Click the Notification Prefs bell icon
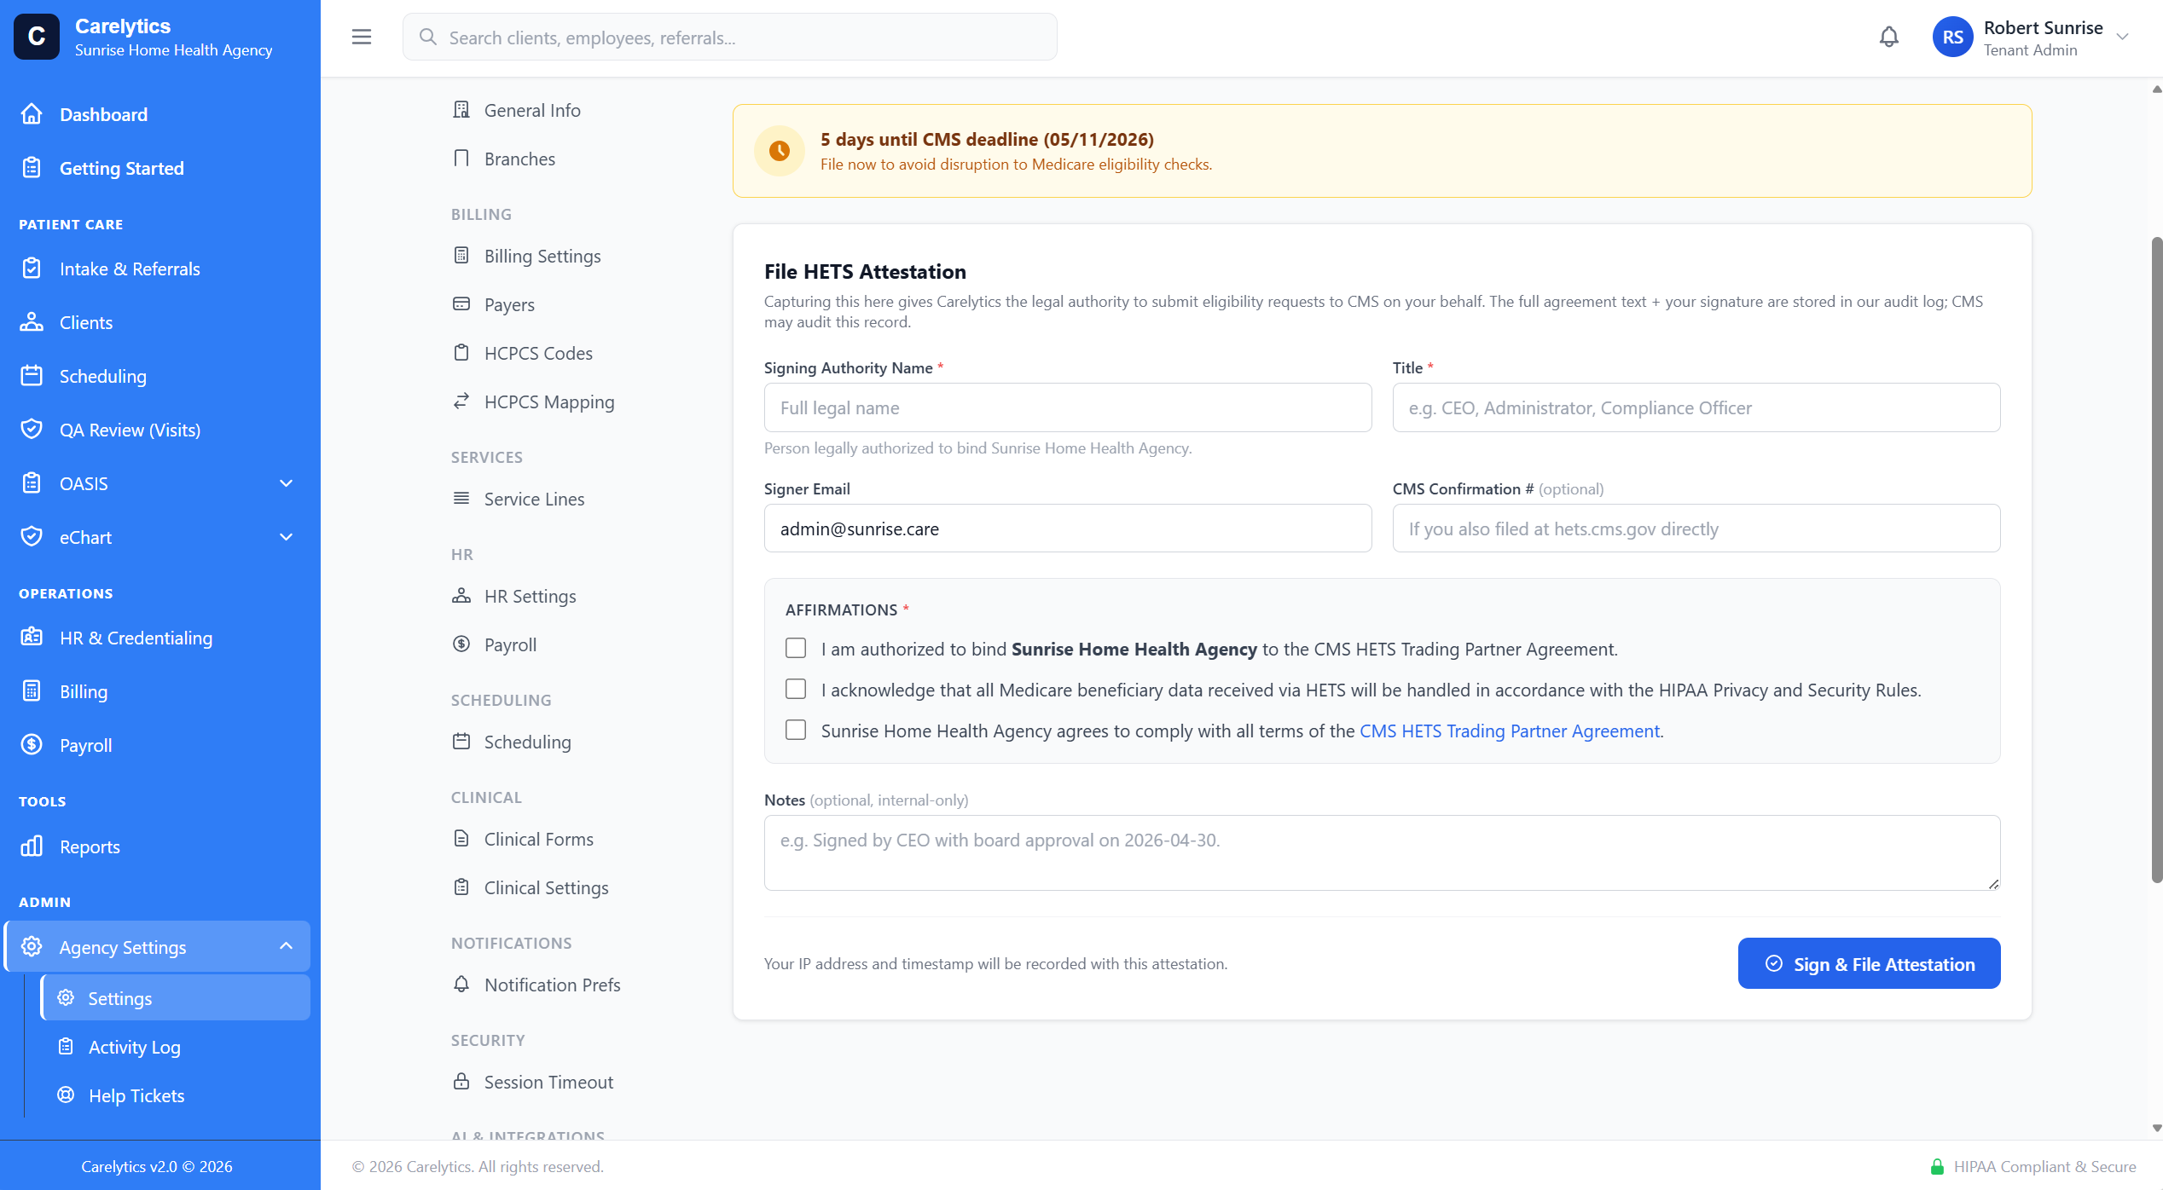2163x1190 pixels. point(461,984)
